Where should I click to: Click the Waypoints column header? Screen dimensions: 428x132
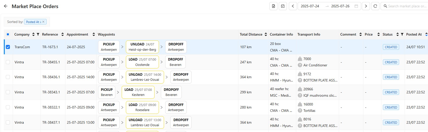[106, 34]
